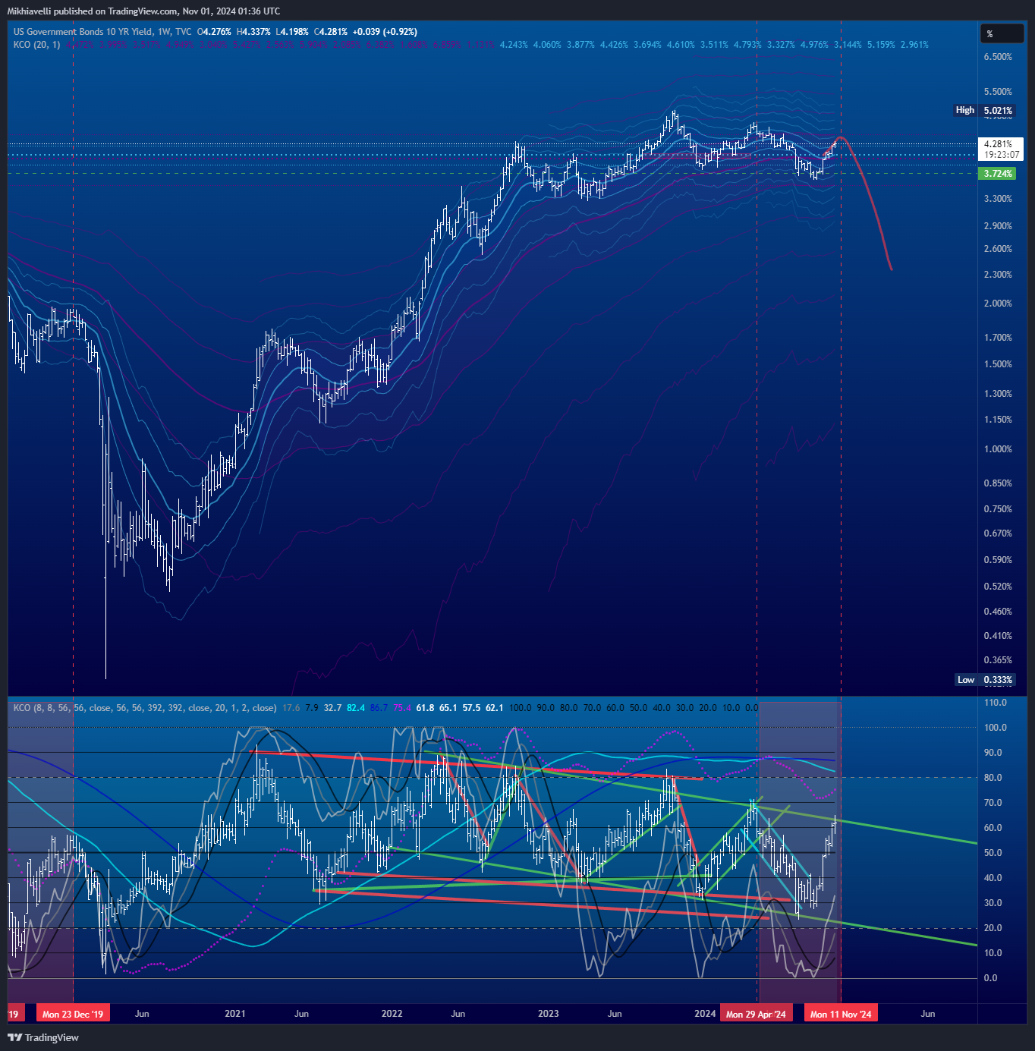
Task: Click the magenta 75.4 value in the lower legend
Action: point(402,708)
